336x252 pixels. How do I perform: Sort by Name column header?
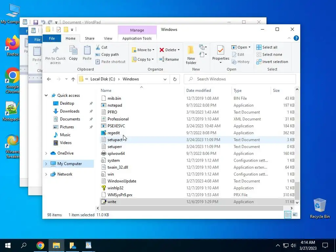106,91
